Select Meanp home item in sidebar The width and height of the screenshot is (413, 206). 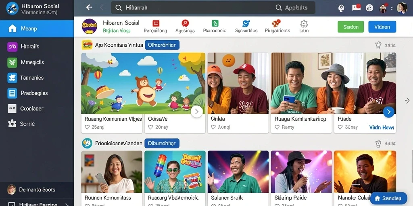coord(37,29)
